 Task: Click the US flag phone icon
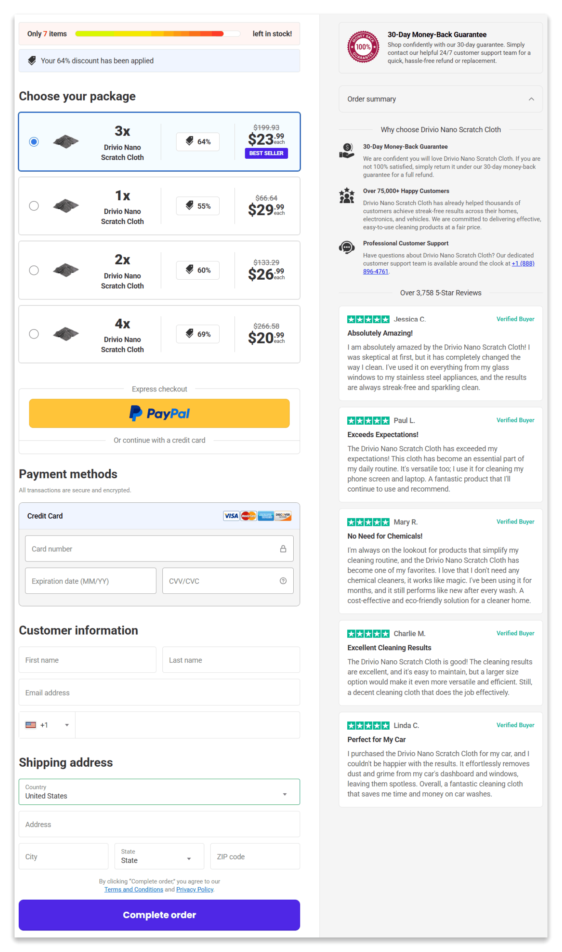pyautogui.click(x=31, y=725)
